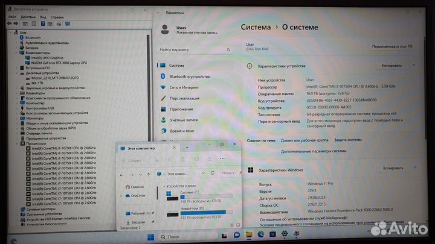This screenshot has height=244, width=435.
Task: Switch Explorer to large tiles view icon
Action: pyautogui.click(x=238, y=225)
